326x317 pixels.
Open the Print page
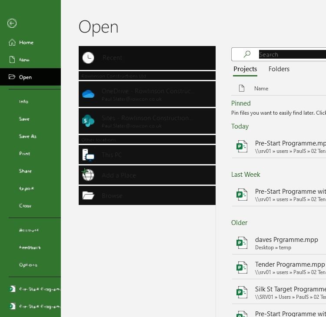tap(30, 154)
